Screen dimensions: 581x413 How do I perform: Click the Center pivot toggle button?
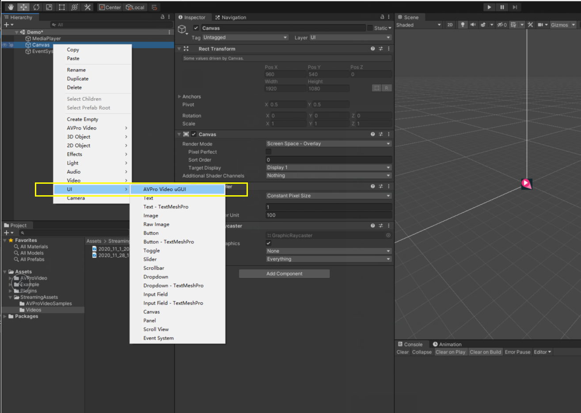pos(110,7)
